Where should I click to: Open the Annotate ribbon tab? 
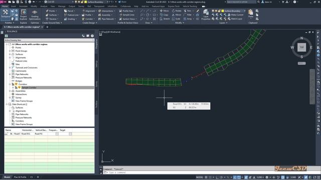(23, 6)
